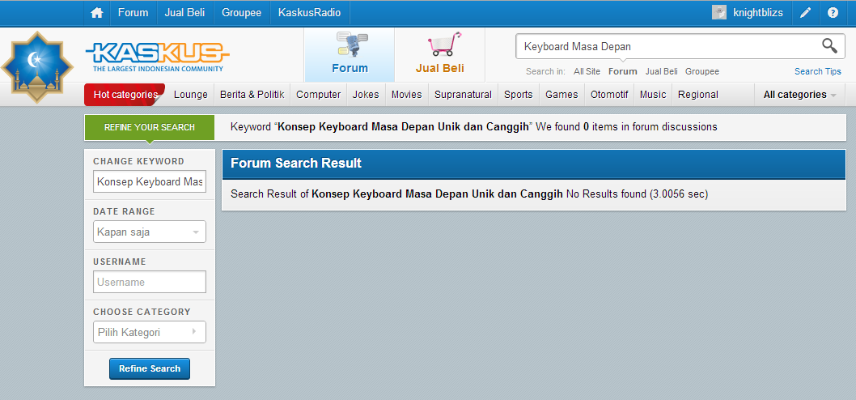856x400 pixels.
Task: Click the Forum Search Result heading
Action: 296,163
